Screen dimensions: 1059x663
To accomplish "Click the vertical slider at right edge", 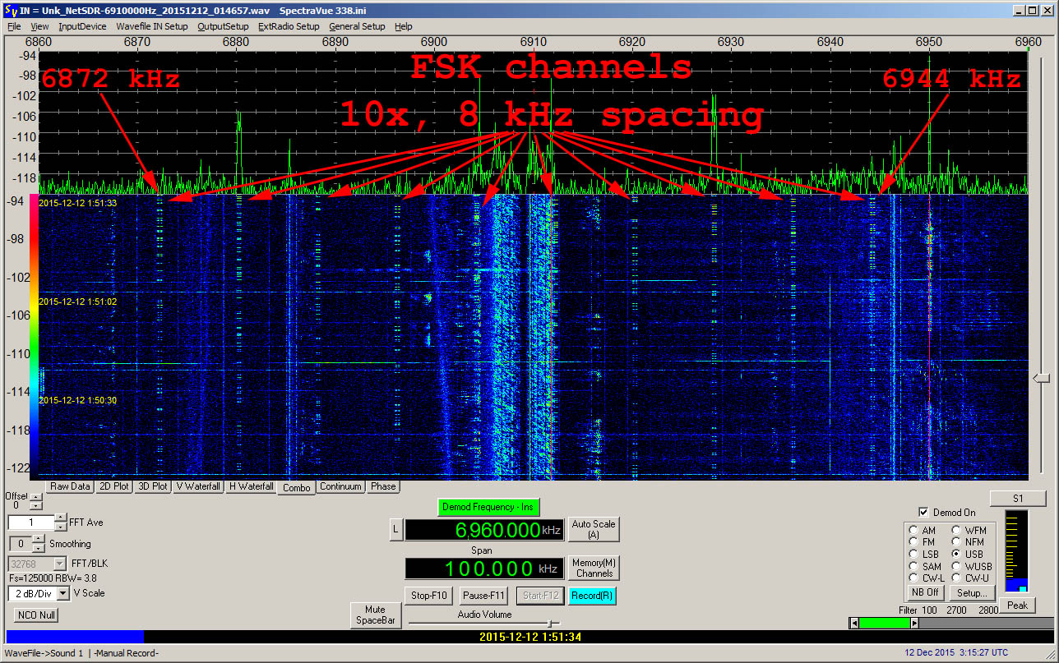I will point(1042,377).
